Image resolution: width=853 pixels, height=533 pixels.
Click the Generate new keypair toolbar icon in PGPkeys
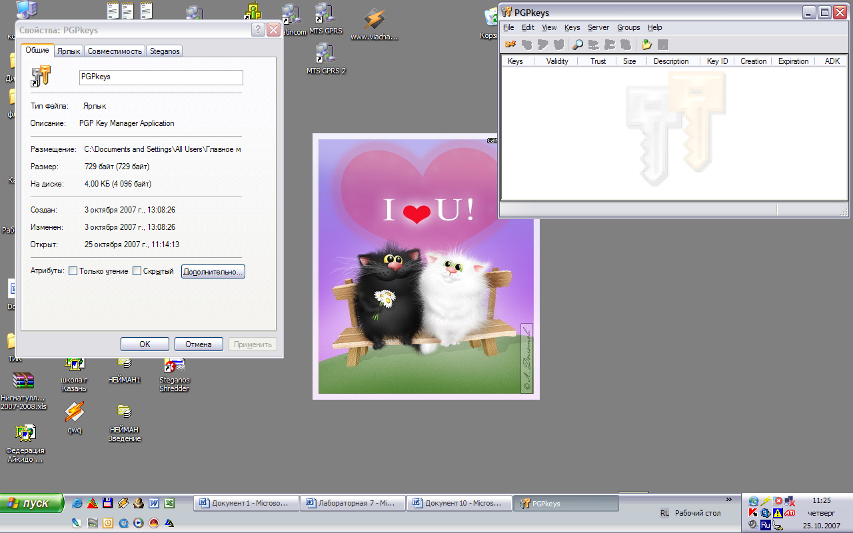point(510,45)
